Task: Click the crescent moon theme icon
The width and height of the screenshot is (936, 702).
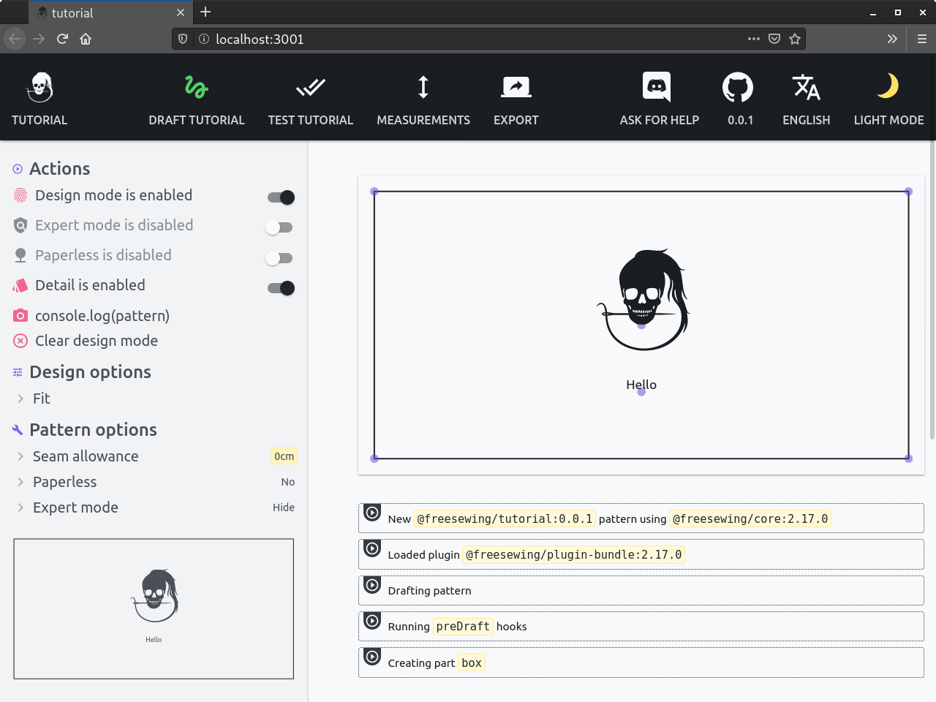Action: (888, 86)
